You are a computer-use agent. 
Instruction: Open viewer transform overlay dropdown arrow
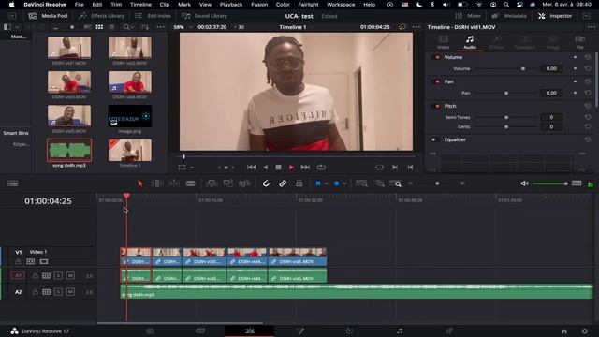[192, 168]
